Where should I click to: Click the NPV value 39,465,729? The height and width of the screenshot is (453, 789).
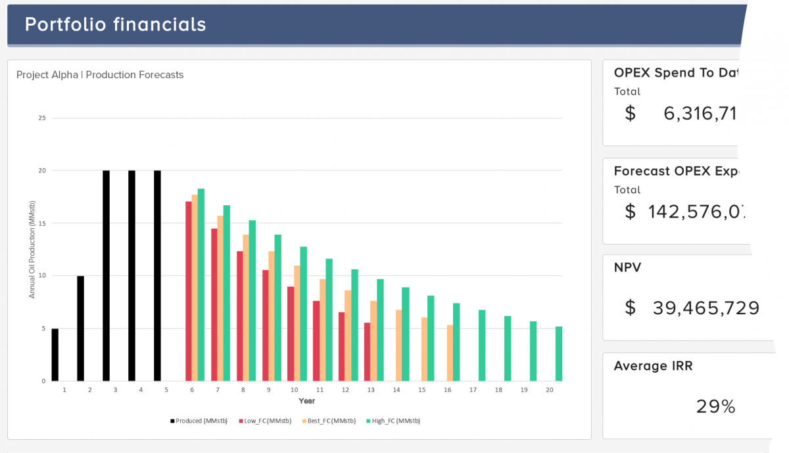point(706,308)
